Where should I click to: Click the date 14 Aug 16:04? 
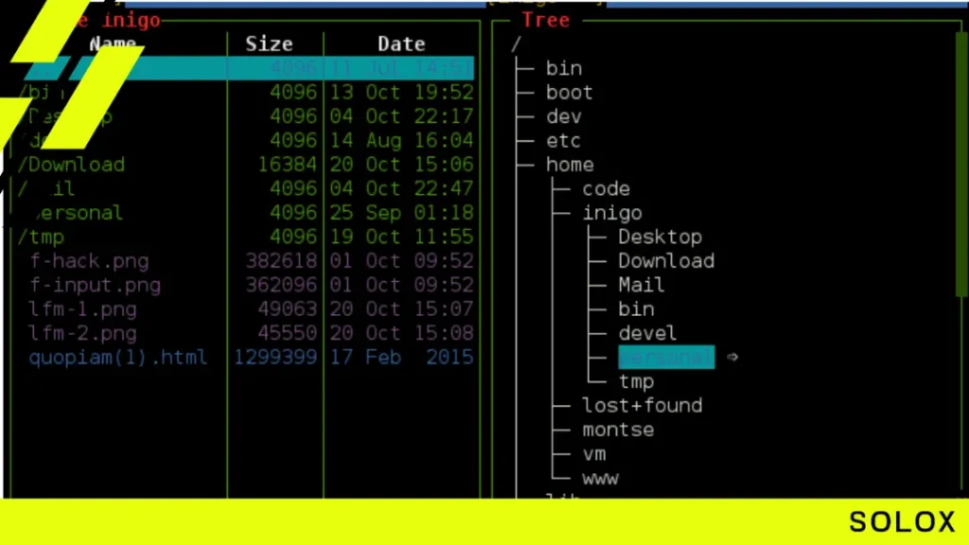pos(401,140)
